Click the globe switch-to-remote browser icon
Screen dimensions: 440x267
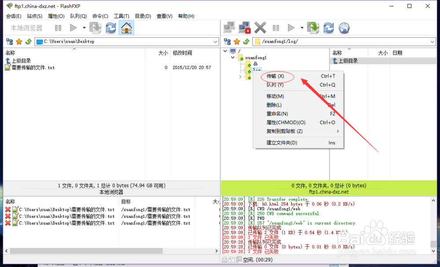[x=344, y=28]
